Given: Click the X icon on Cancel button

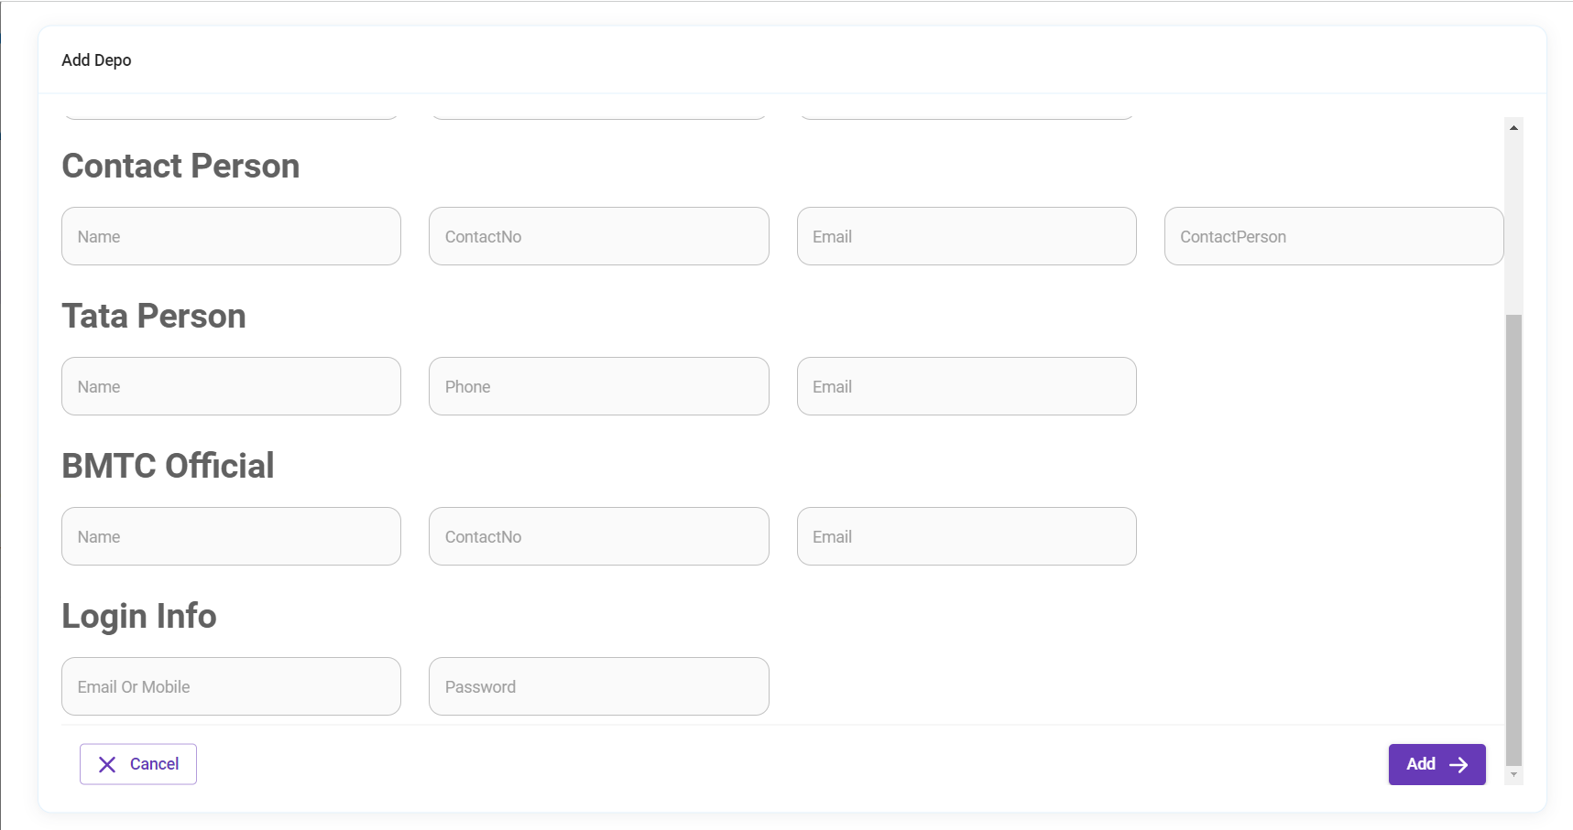Looking at the screenshot, I should pyautogui.click(x=107, y=765).
